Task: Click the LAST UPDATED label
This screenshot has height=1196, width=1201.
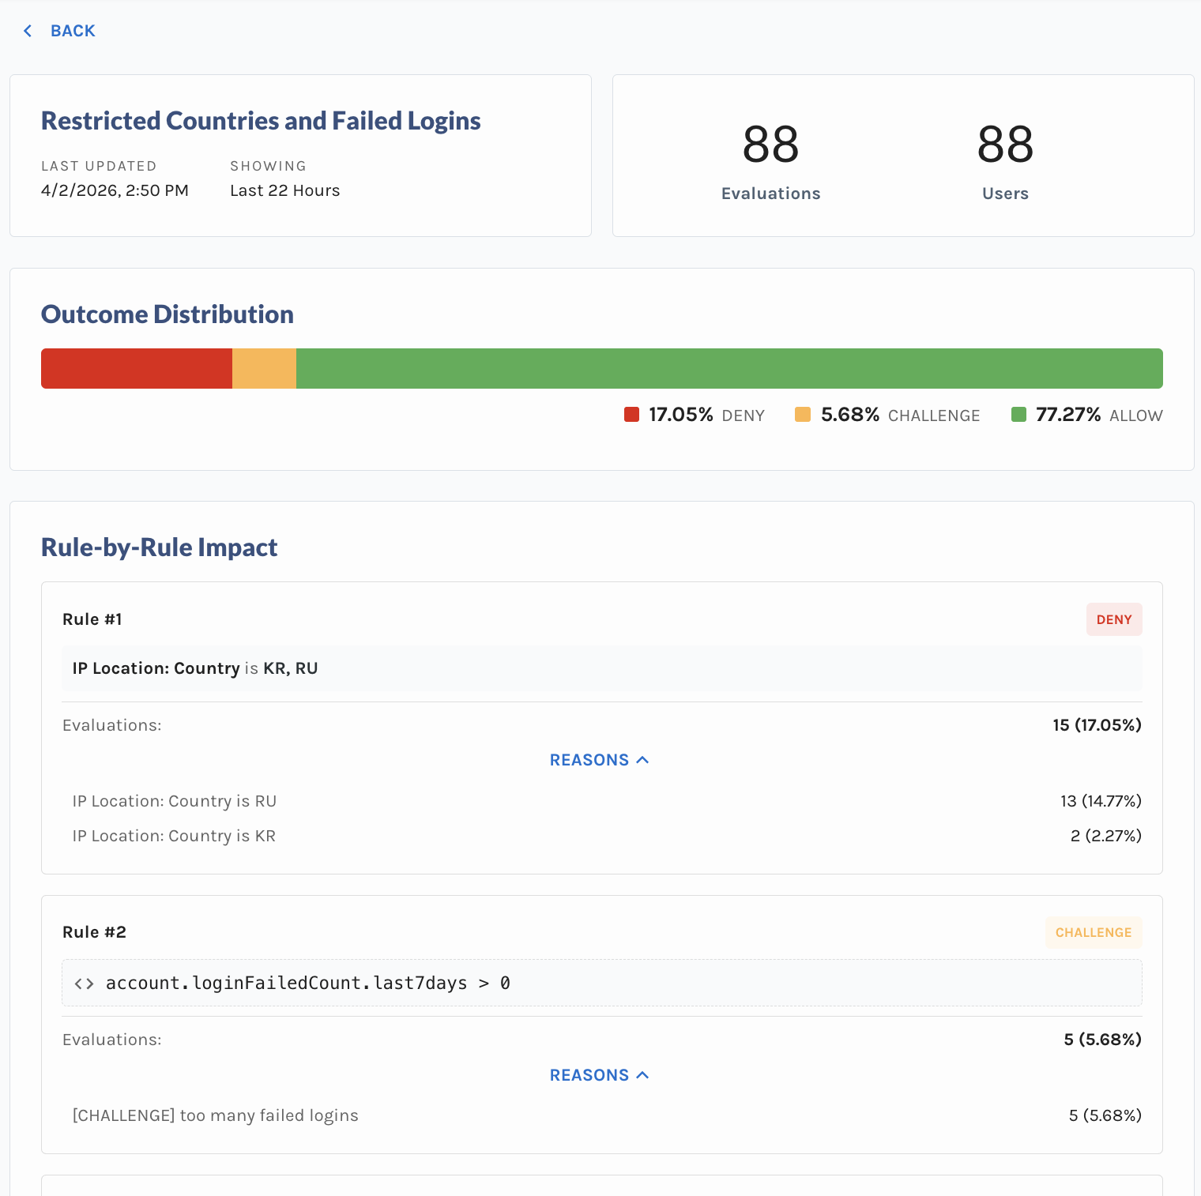Action: 99,166
